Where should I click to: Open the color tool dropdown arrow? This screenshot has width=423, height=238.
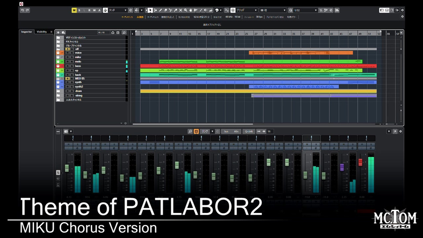221,10
